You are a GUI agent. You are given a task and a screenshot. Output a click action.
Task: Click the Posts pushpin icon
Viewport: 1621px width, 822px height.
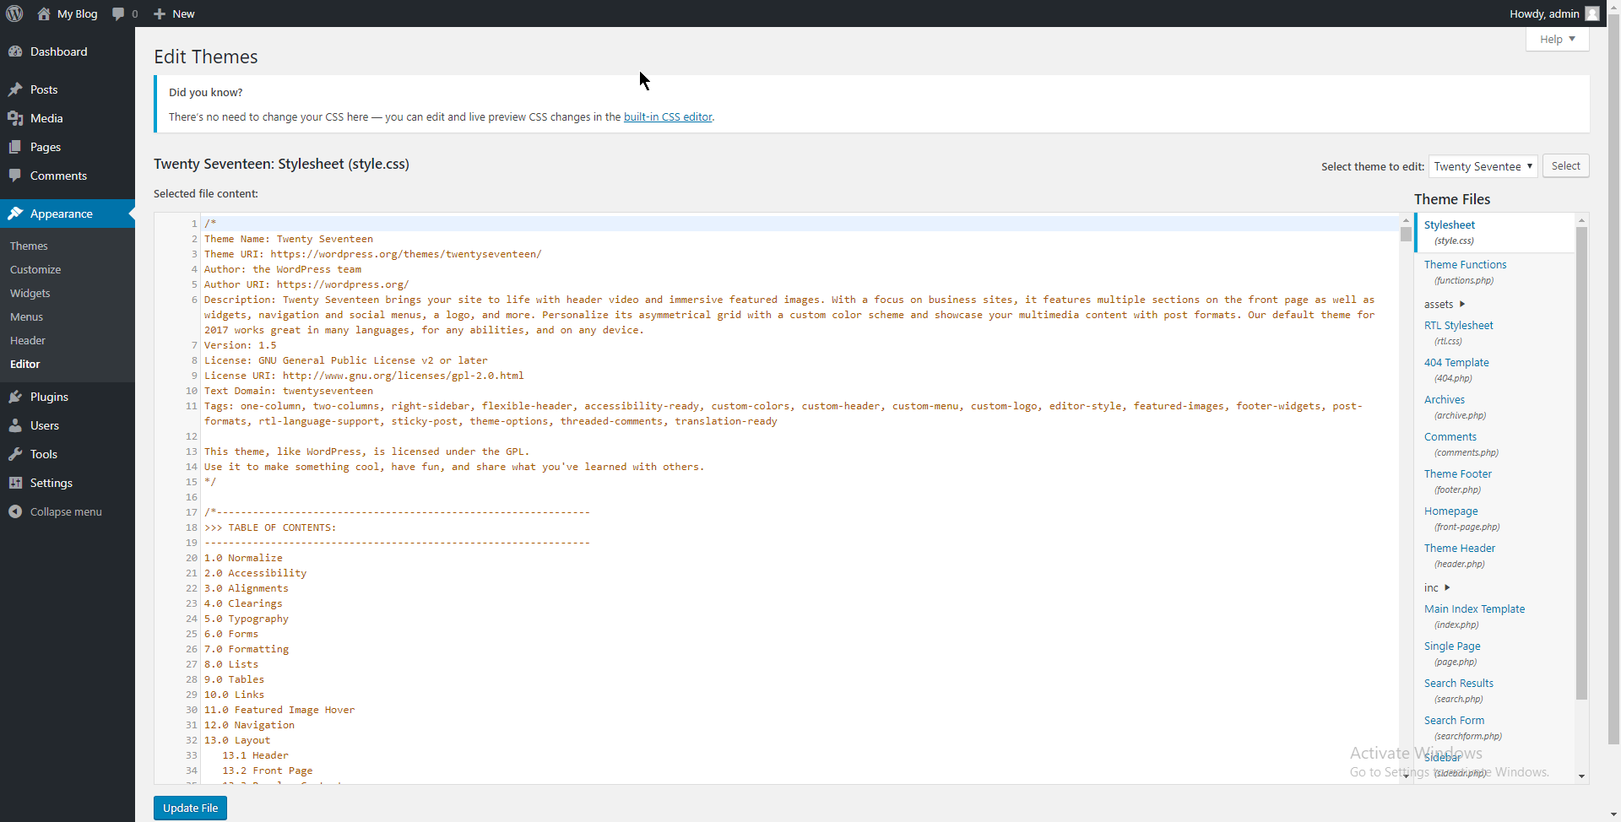15,89
